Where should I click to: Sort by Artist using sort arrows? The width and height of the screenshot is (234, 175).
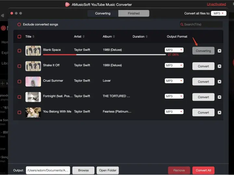[84, 36]
